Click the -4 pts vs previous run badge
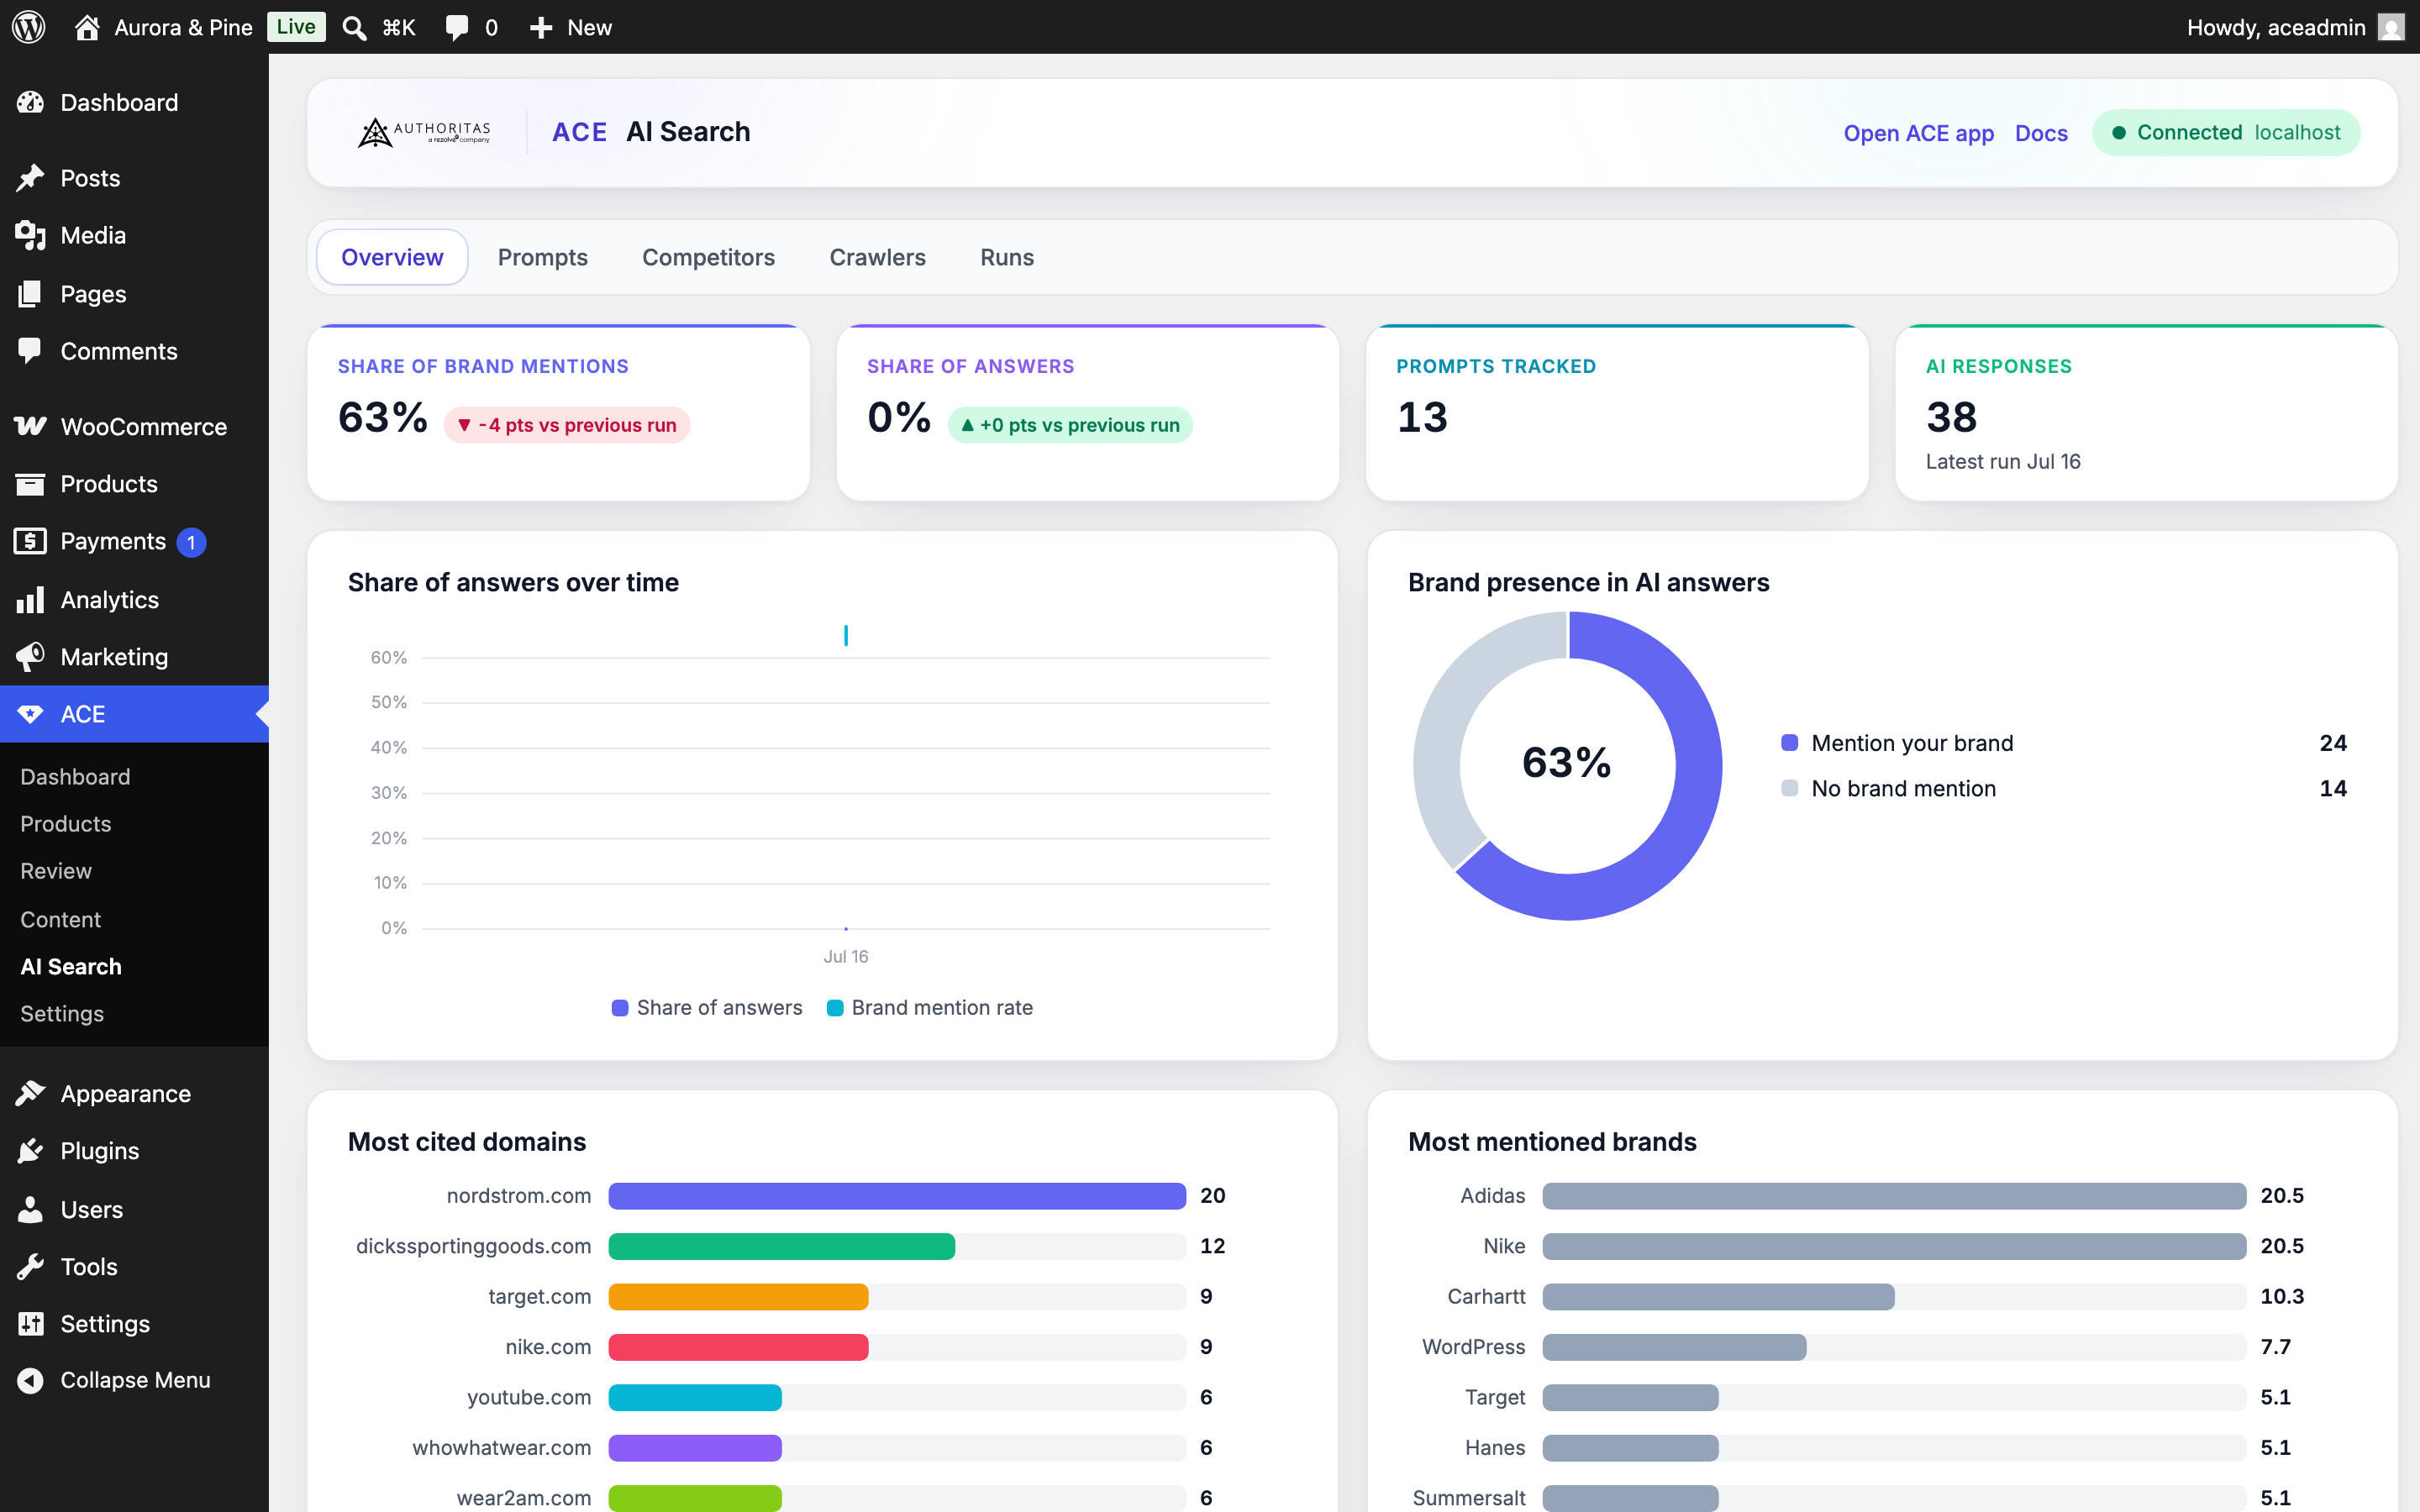The image size is (2420, 1512). click(x=567, y=424)
